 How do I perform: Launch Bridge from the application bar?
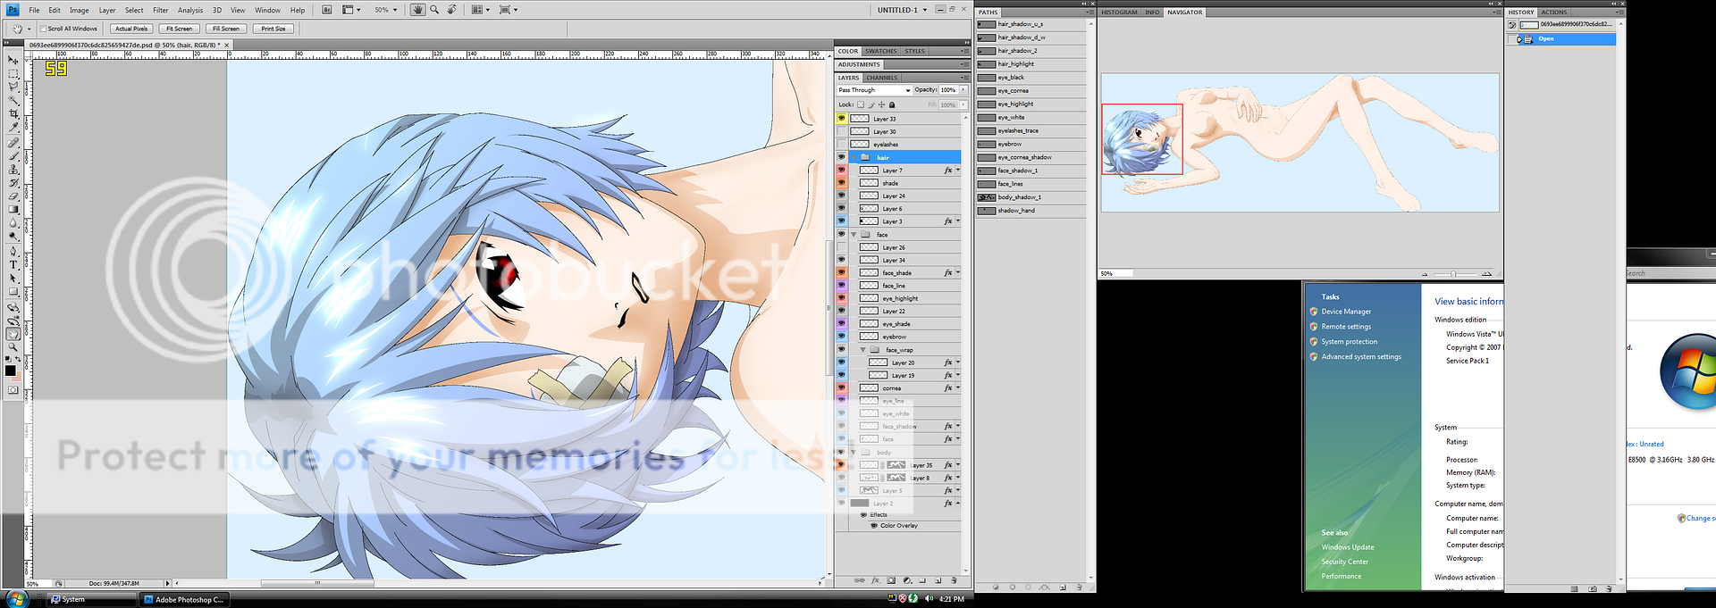point(327,10)
